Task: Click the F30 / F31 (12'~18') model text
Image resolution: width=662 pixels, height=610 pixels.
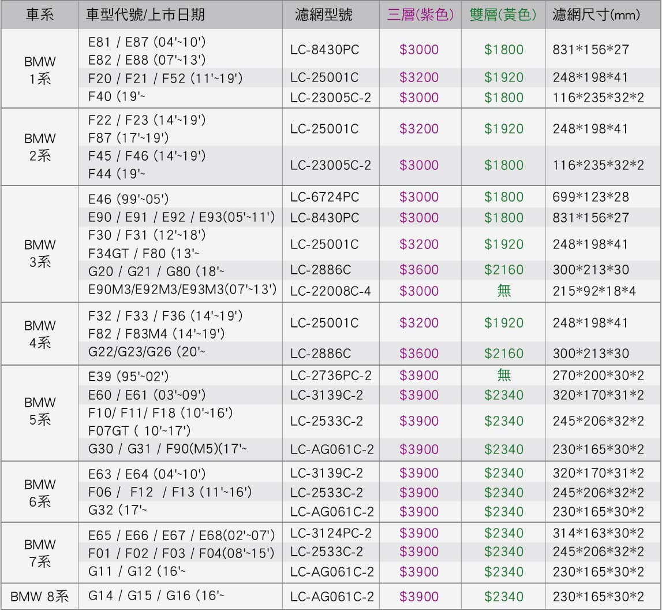Action: pyautogui.click(x=147, y=235)
